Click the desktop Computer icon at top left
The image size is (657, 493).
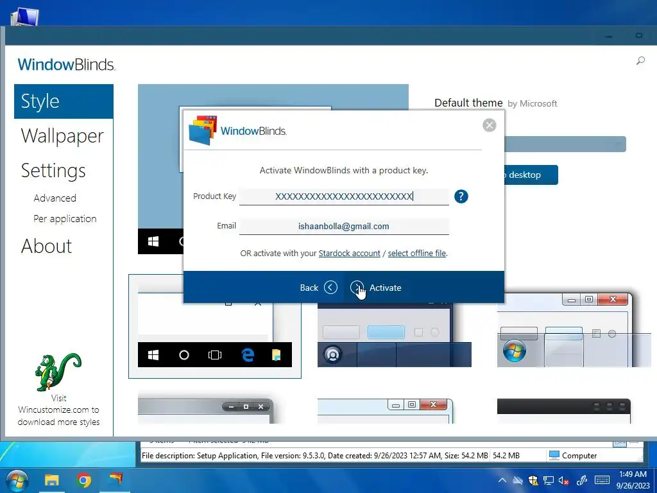[x=24, y=17]
